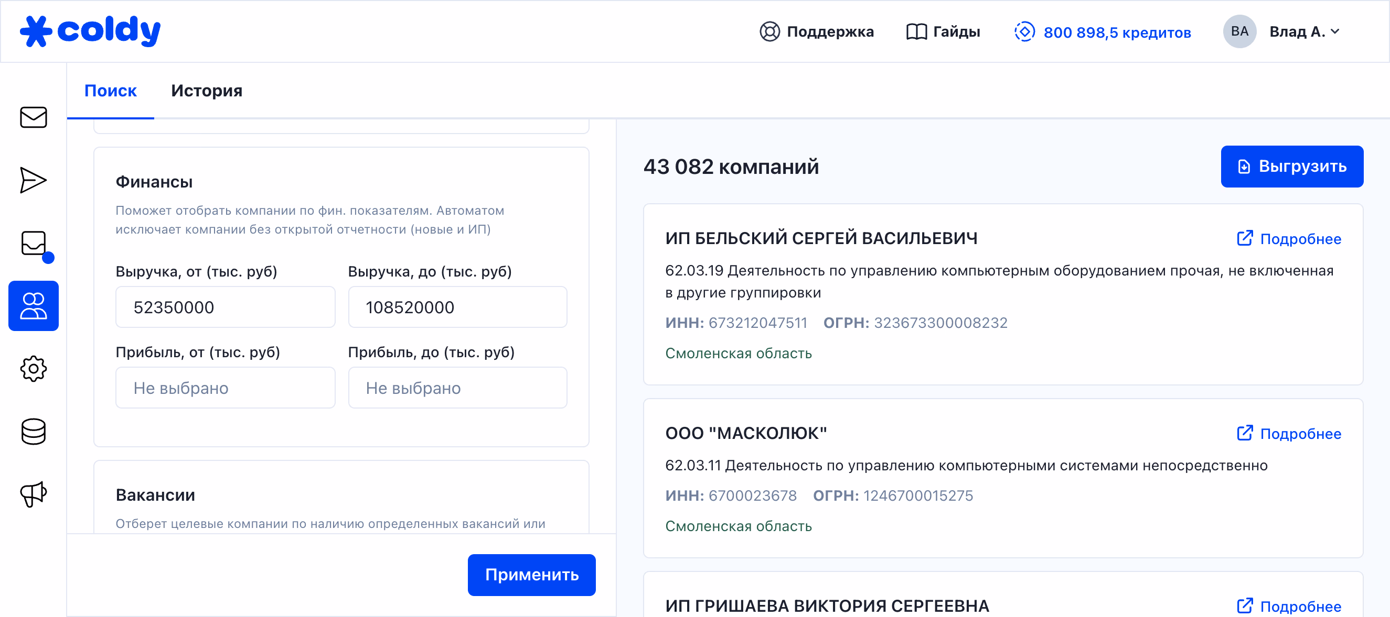
Task: Select the contacts people sidebar icon
Action: 34,306
